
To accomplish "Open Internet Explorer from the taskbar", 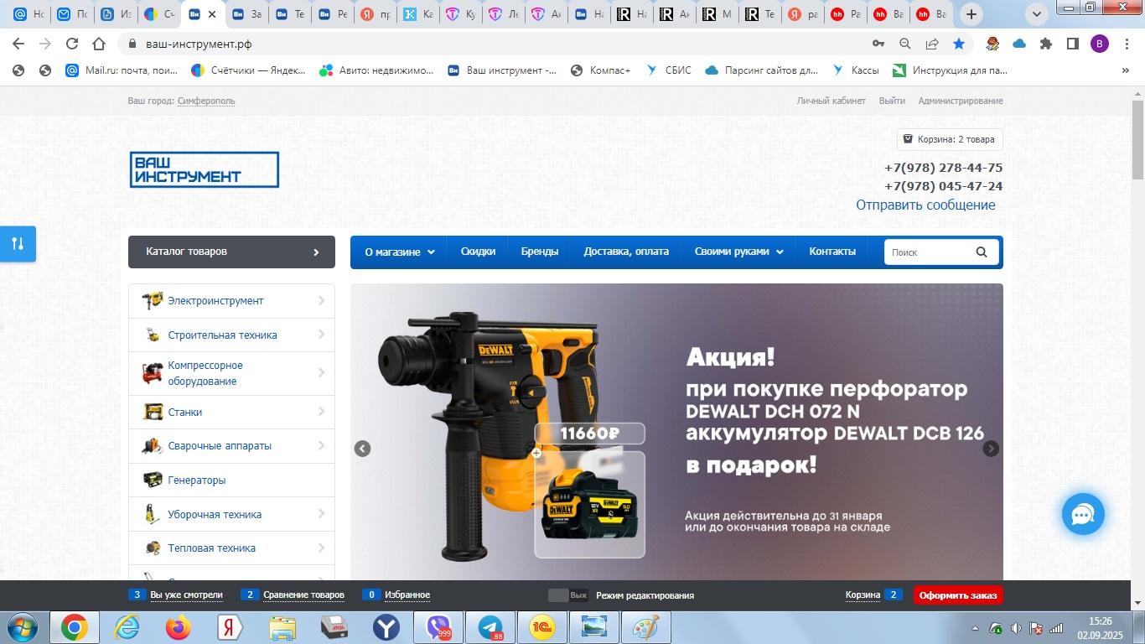I will click(x=127, y=627).
